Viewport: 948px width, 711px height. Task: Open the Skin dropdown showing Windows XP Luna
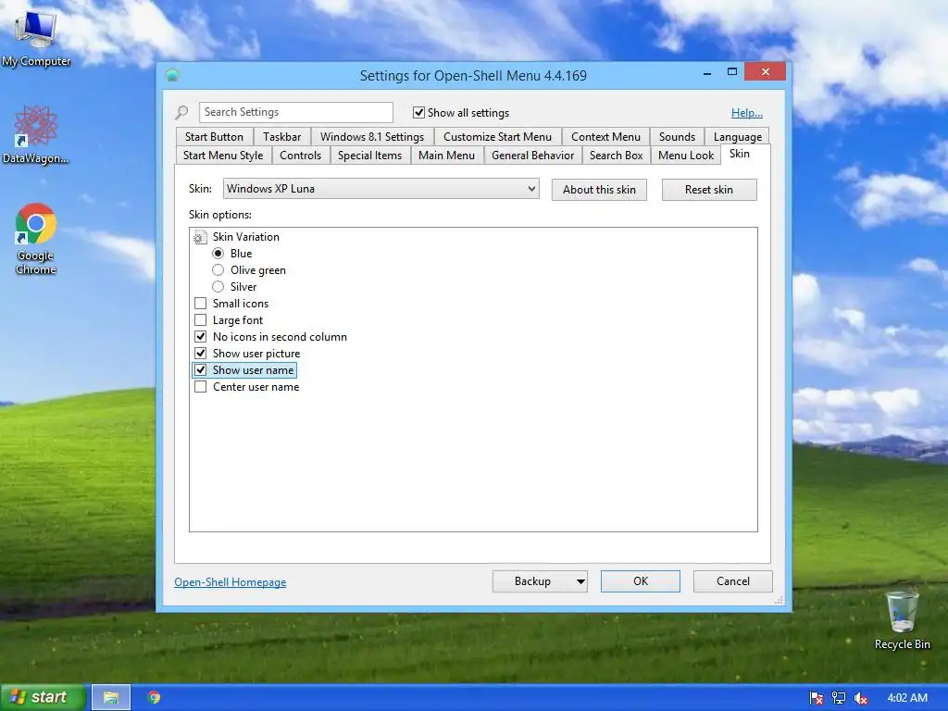click(x=380, y=189)
